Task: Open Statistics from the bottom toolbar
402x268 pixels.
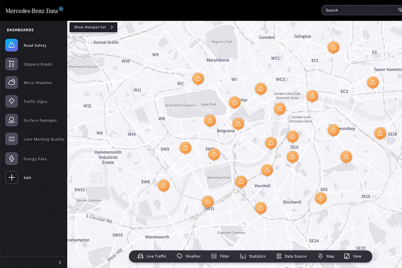Action: [x=253, y=256]
